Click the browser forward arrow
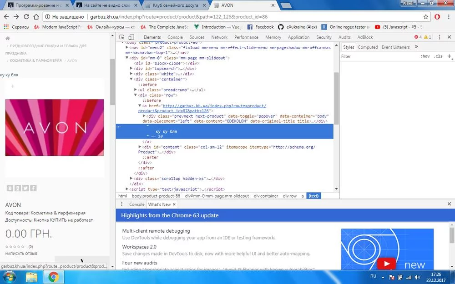Image resolution: width=455 pixels, height=284 pixels. coord(16,17)
